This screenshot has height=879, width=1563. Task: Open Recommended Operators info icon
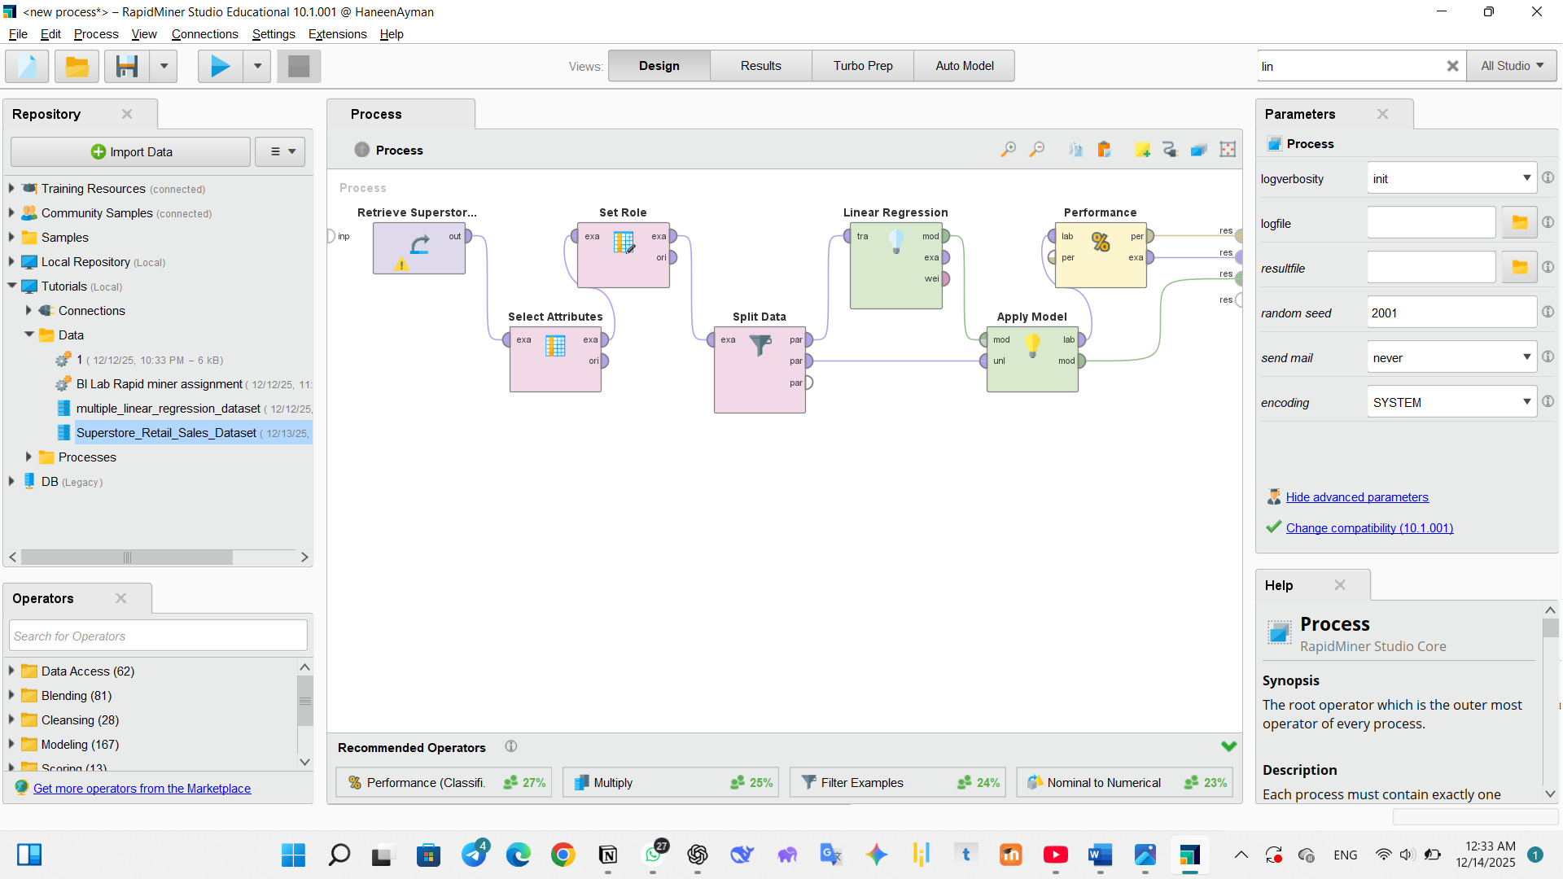click(511, 746)
